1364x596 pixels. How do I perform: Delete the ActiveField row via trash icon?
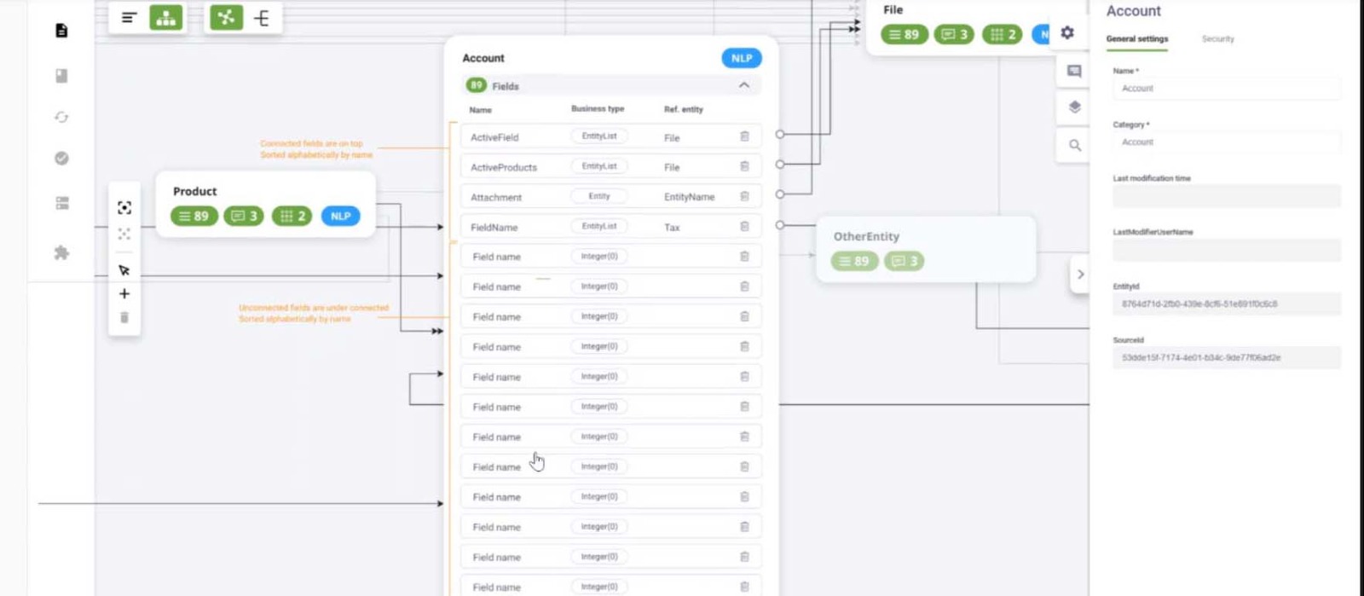coord(744,136)
